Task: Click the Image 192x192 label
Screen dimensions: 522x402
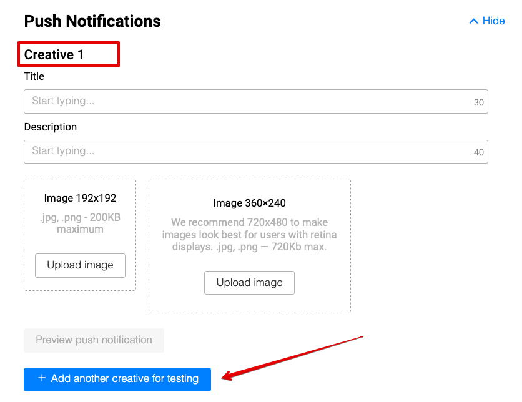Action: tap(80, 199)
